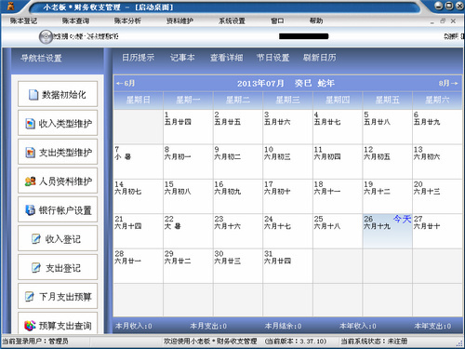465x349 pixels.
Task: Click the 数据初始化 button text
Action: 63,95
